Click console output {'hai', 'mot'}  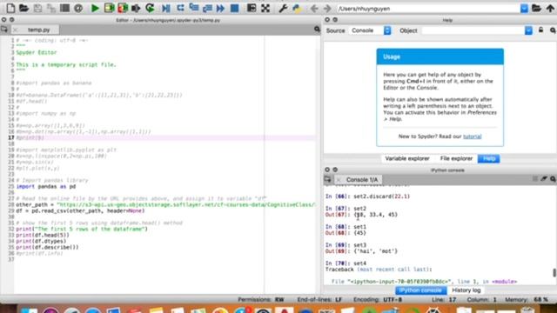click(375, 251)
